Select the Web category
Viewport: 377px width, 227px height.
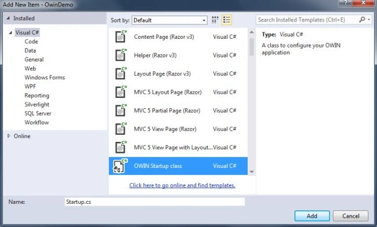[30, 69]
